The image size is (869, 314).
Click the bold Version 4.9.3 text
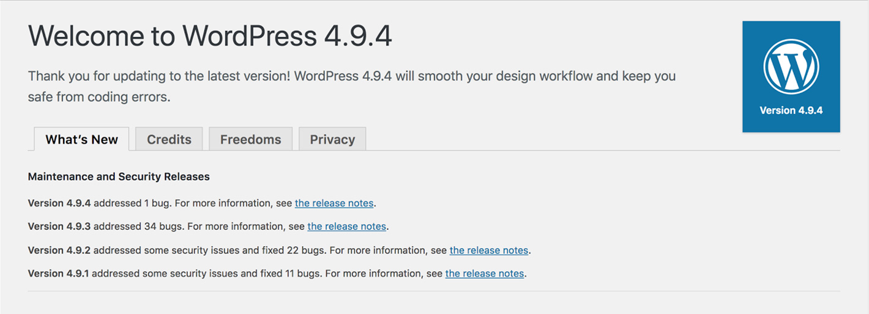[x=59, y=227]
